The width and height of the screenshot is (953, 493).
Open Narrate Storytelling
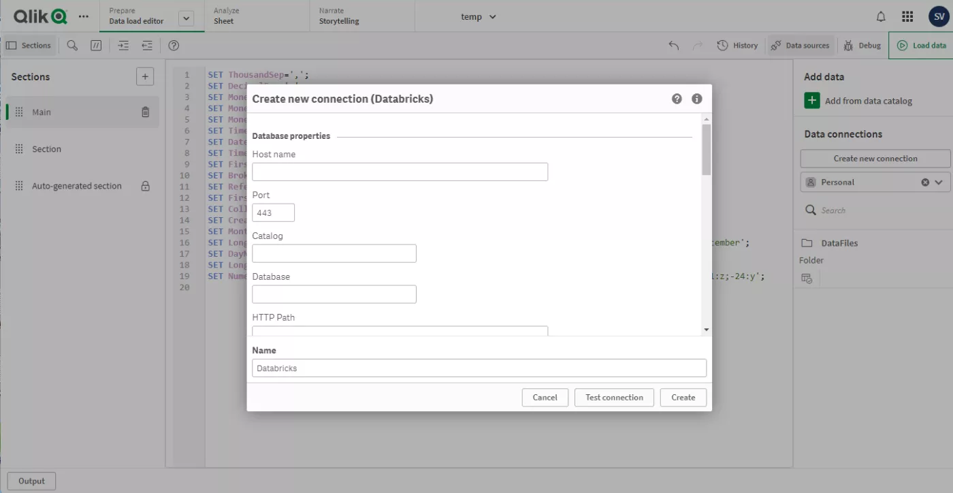(338, 16)
